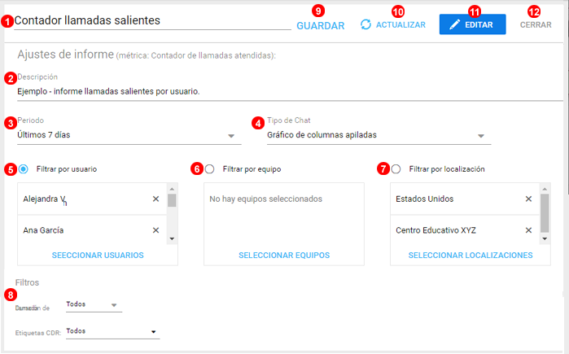Screen dimensions: 569x354
Task: Remove Ana García from user list
Action: [x=155, y=230]
